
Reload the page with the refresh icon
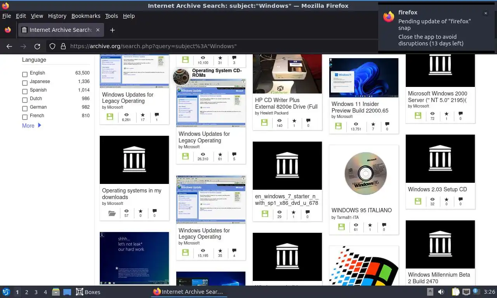click(x=37, y=46)
